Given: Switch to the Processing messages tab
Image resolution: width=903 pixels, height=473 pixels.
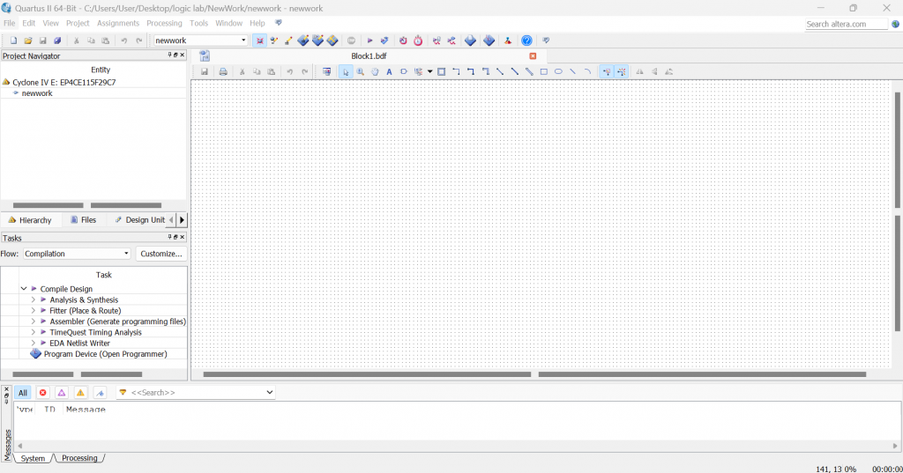Looking at the screenshot, I should (79, 458).
